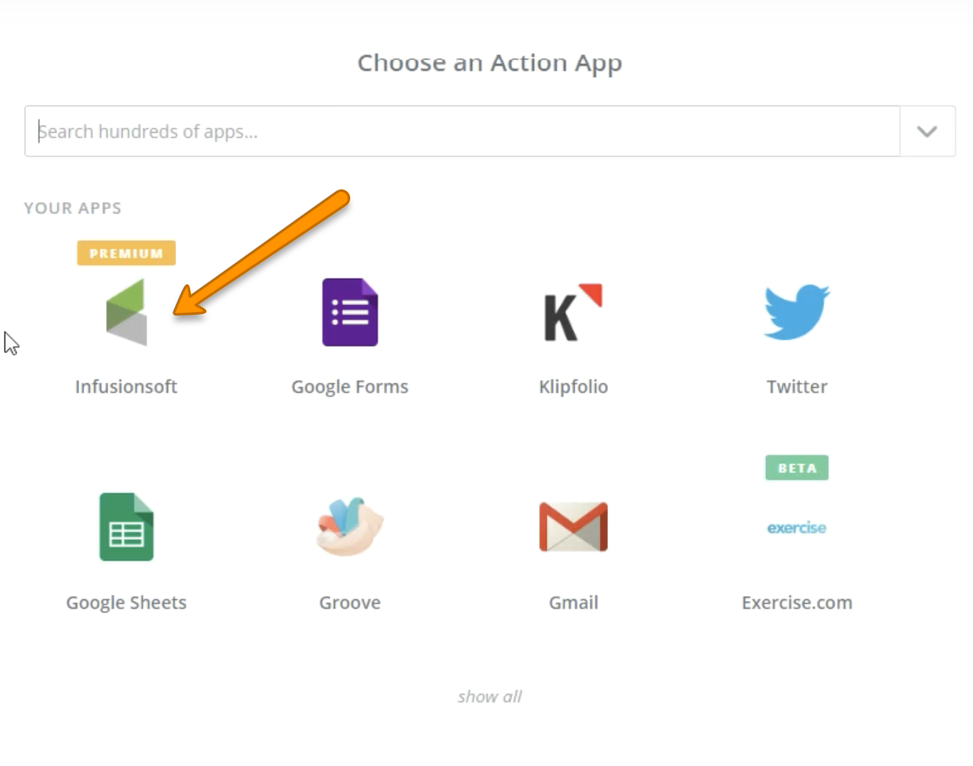Image resolution: width=973 pixels, height=766 pixels.
Task: Click the show all link
Action: click(x=490, y=696)
